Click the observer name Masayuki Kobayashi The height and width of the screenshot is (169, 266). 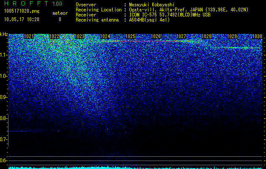tap(152, 5)
